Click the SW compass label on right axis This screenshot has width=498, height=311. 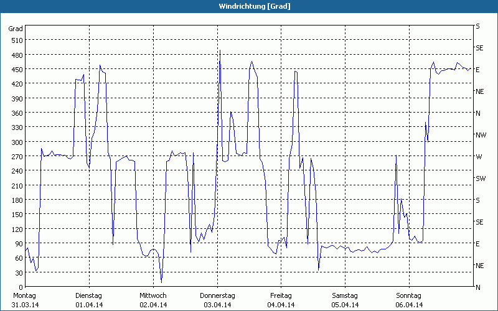coord(480,179)
